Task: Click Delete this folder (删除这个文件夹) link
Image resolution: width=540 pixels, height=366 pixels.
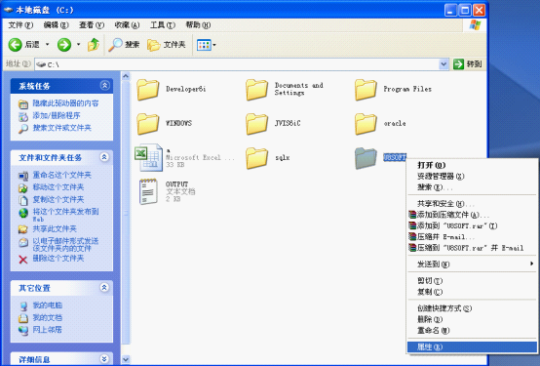Action: [x=58, y=259]
